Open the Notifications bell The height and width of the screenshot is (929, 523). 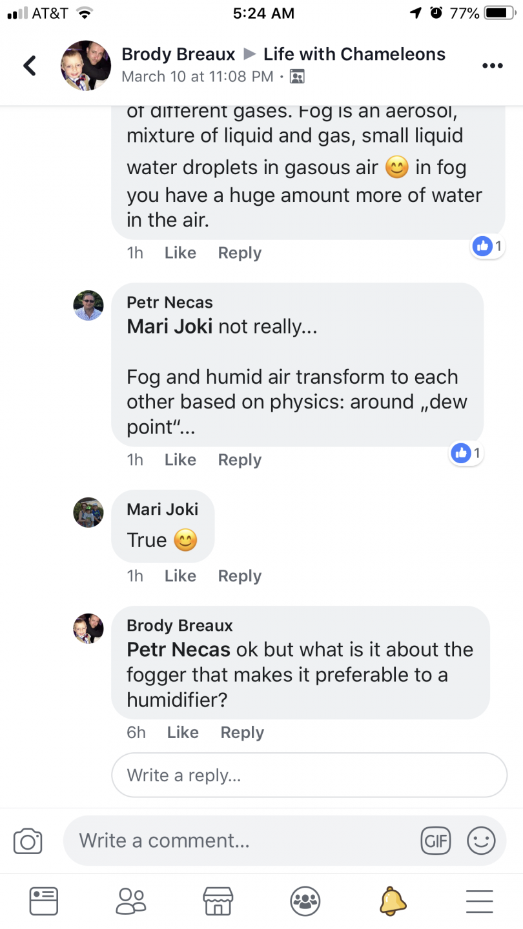393,901
